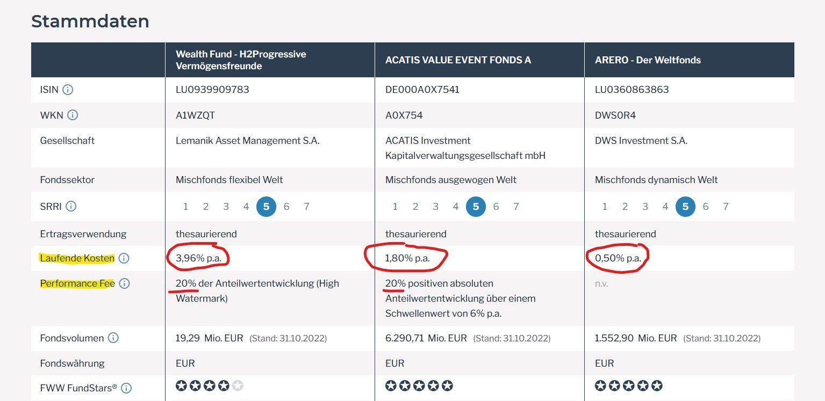Click fund volume 1.552,90 Mio. EUR
825x401 pixels.
click(636, 338)
